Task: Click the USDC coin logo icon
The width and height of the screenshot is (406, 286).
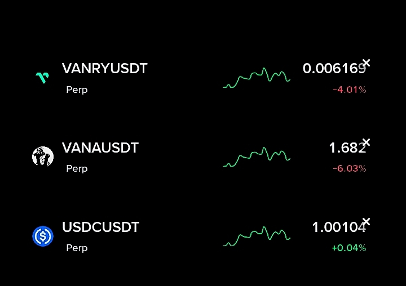Action: [43, 236]
